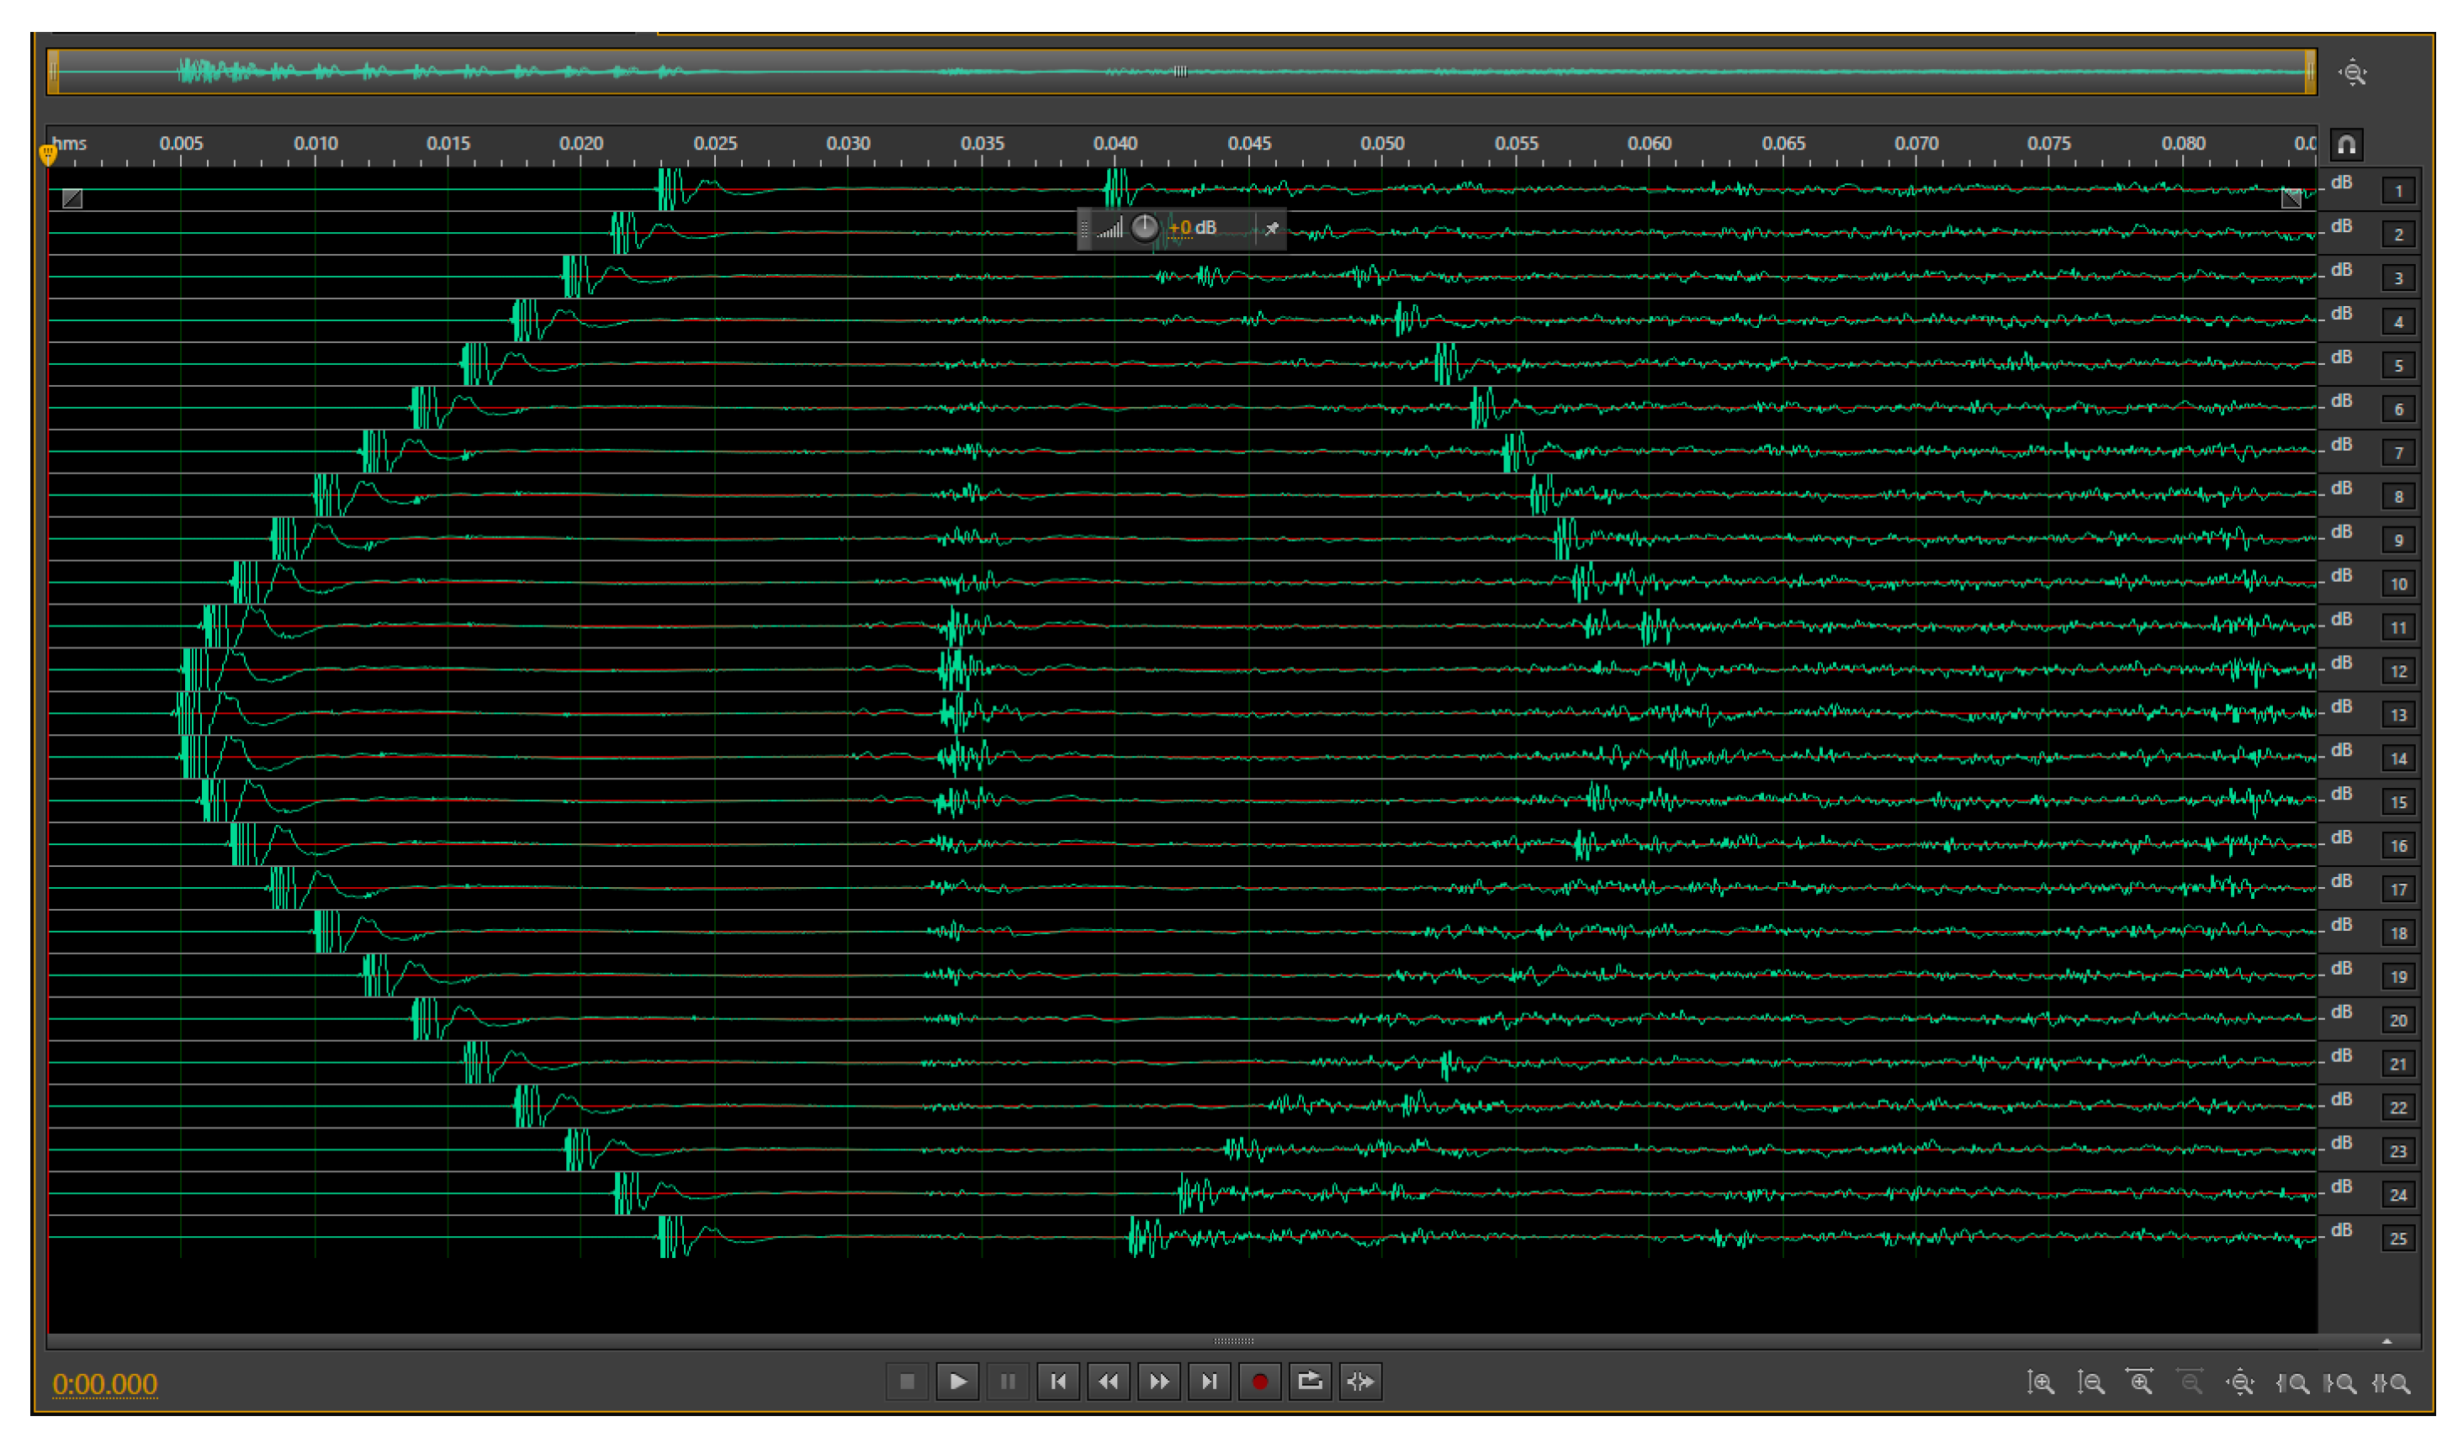Select channel 5 from the channel list
2458x1448 pixels.
pos(2398,363)
